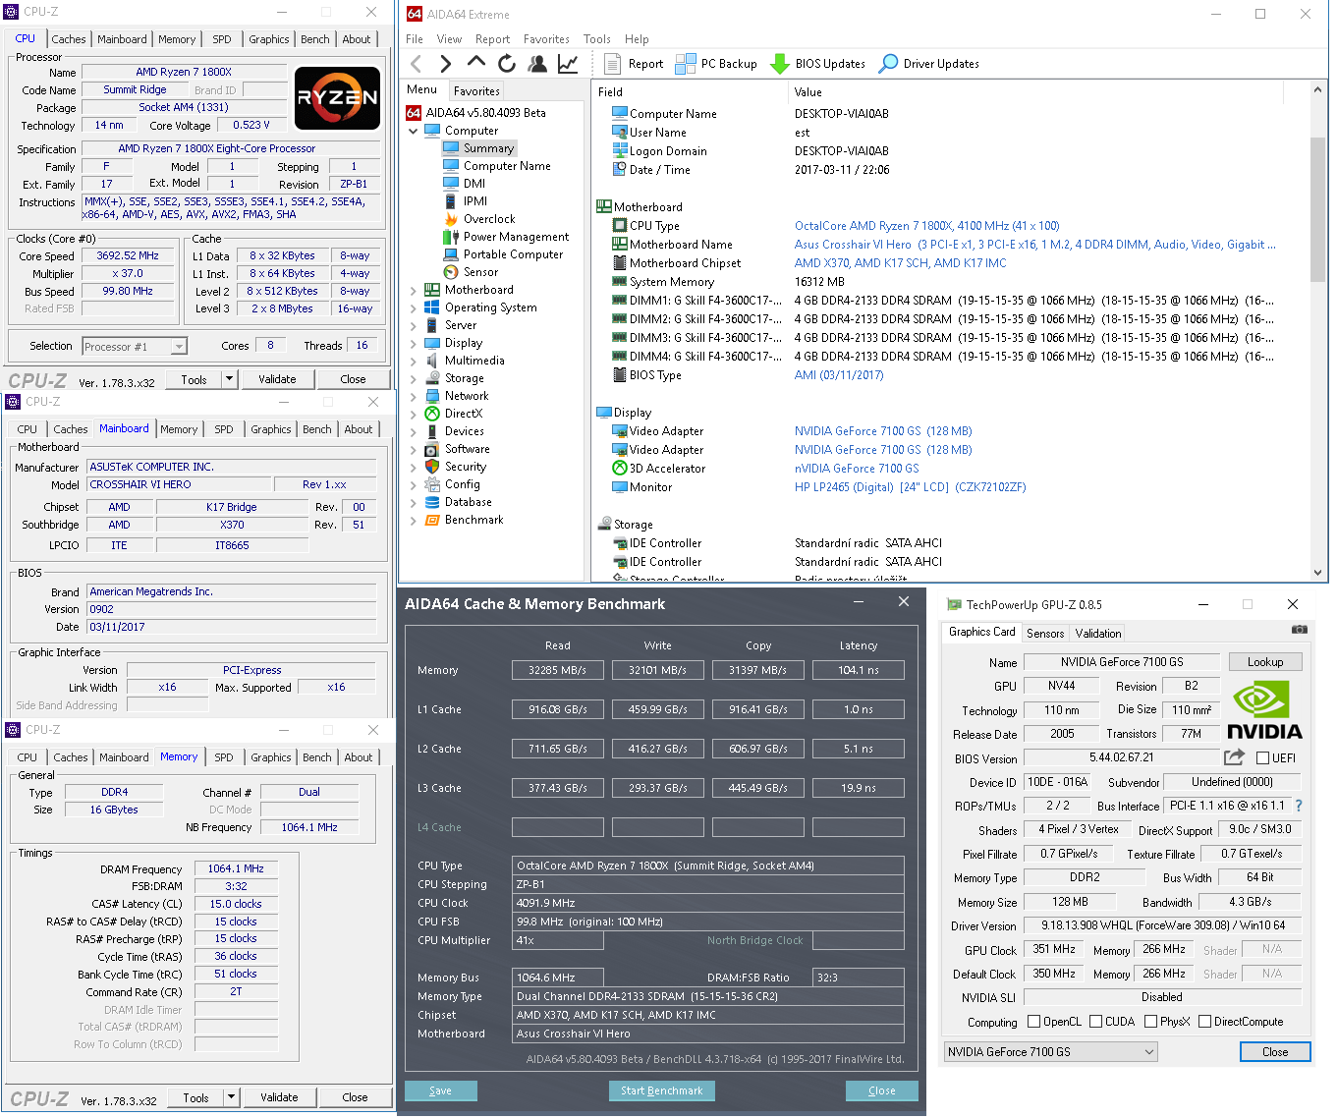
Task: Click the Memory Read 32285 MB/s field
Action: pyautogui.click(x=558, y=670)
